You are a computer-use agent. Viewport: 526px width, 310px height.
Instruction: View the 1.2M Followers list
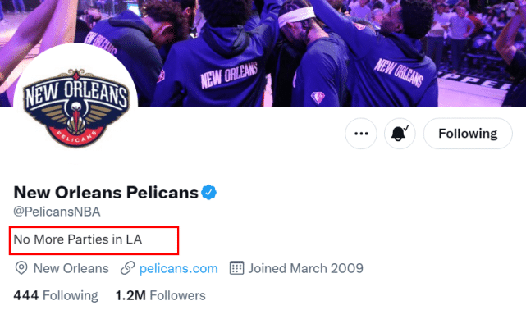pyautogui.click(x=160, y=295)
